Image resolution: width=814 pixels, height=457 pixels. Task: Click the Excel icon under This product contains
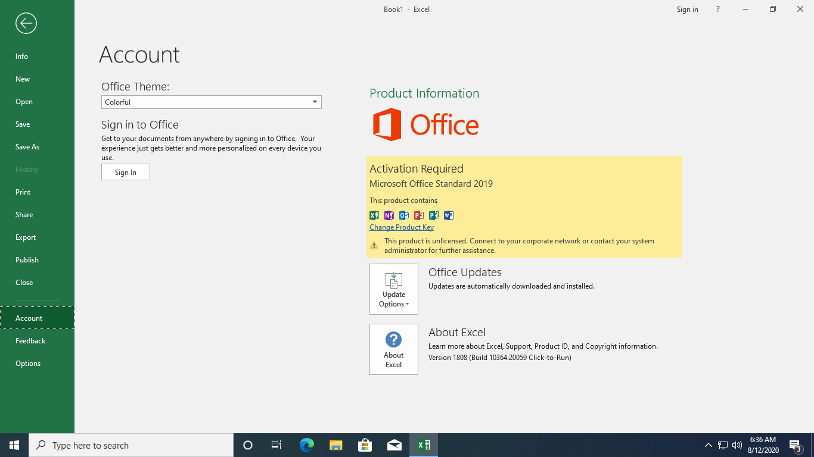[374, 215]
